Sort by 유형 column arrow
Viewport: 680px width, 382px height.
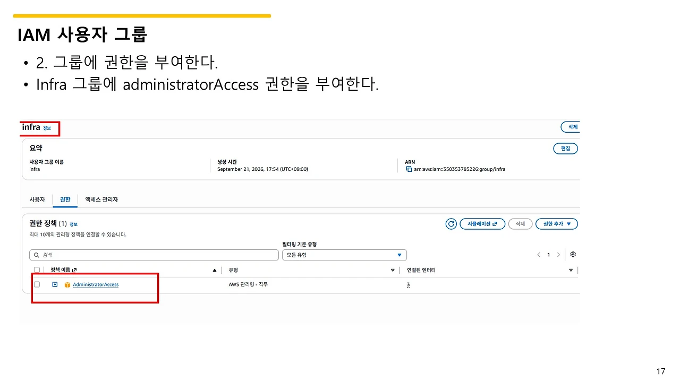[393, 270]
